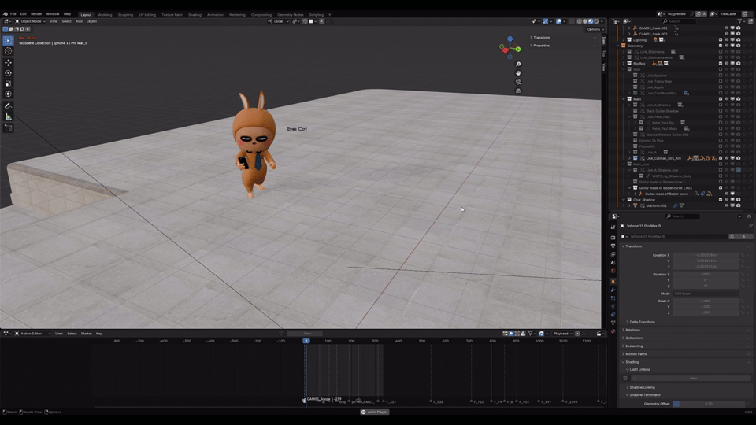Expand the Big Box collection
The height and width of the screenshot is (425, 756).
(624, 63)
